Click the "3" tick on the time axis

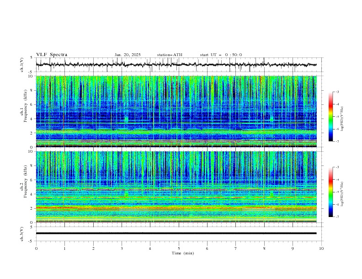(122, 248)
